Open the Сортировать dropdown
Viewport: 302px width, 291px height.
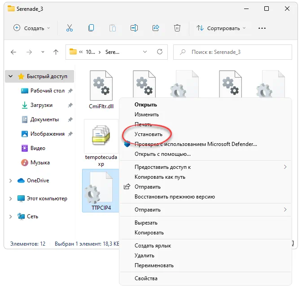pos(221,28)
